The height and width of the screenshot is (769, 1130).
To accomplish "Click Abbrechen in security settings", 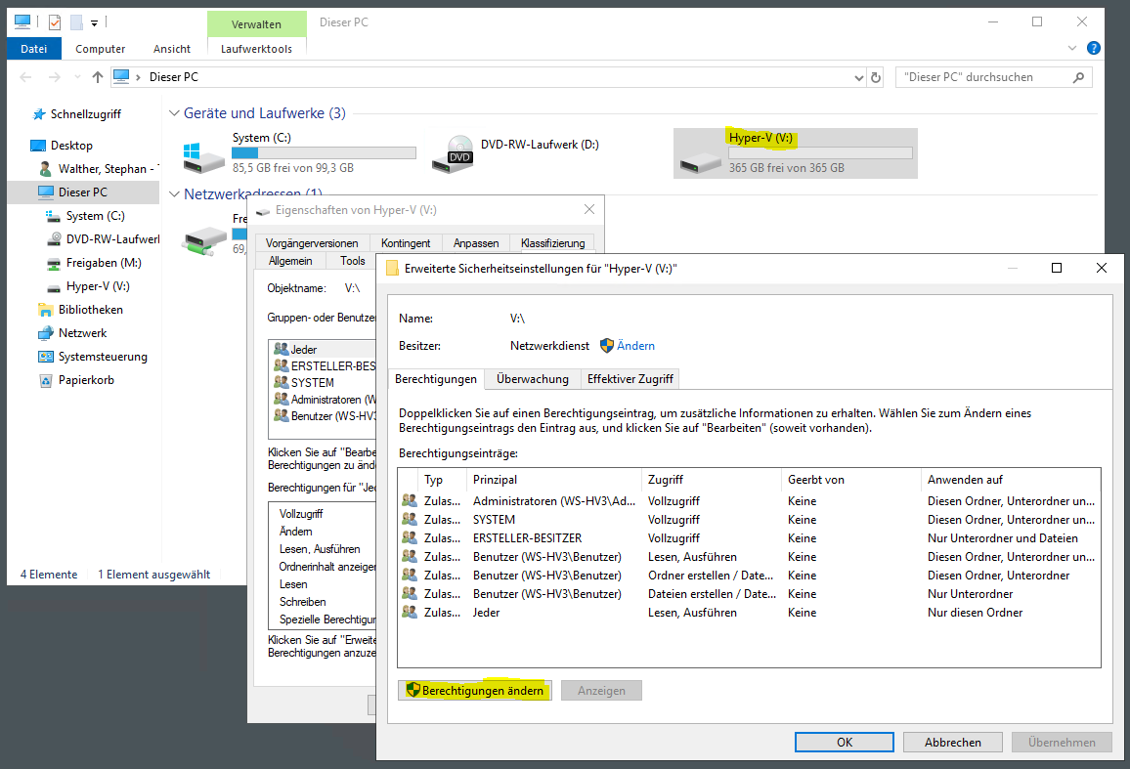I will 953,743.
